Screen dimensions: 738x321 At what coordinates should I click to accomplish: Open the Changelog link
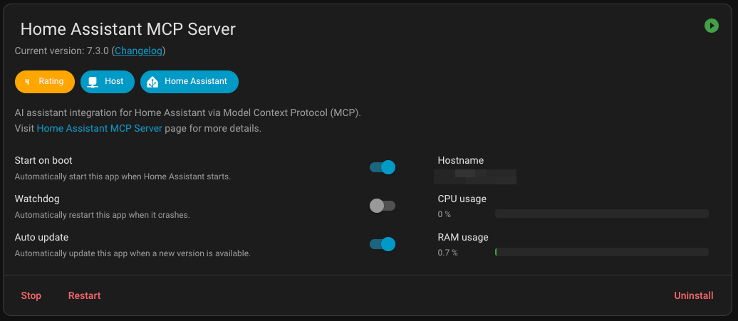click(138, 51)
